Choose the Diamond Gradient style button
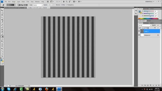 tap(27, 5)
